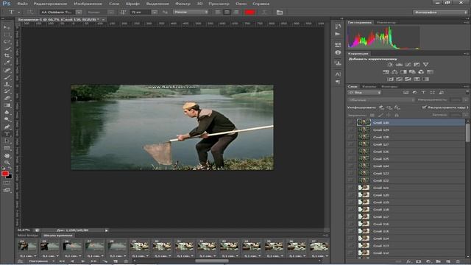Open the Постоянно looping options dropdown
This screenshot has height=265, width=471.
41,261
